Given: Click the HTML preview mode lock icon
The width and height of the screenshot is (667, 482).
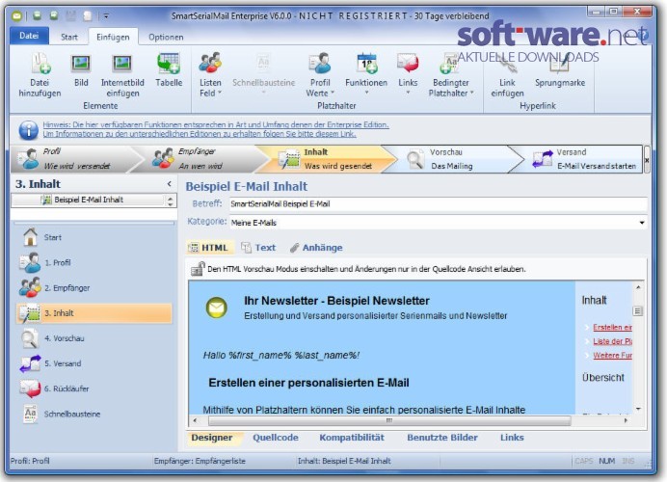Looking at the screenshot, I should click(x=198, y=269).
